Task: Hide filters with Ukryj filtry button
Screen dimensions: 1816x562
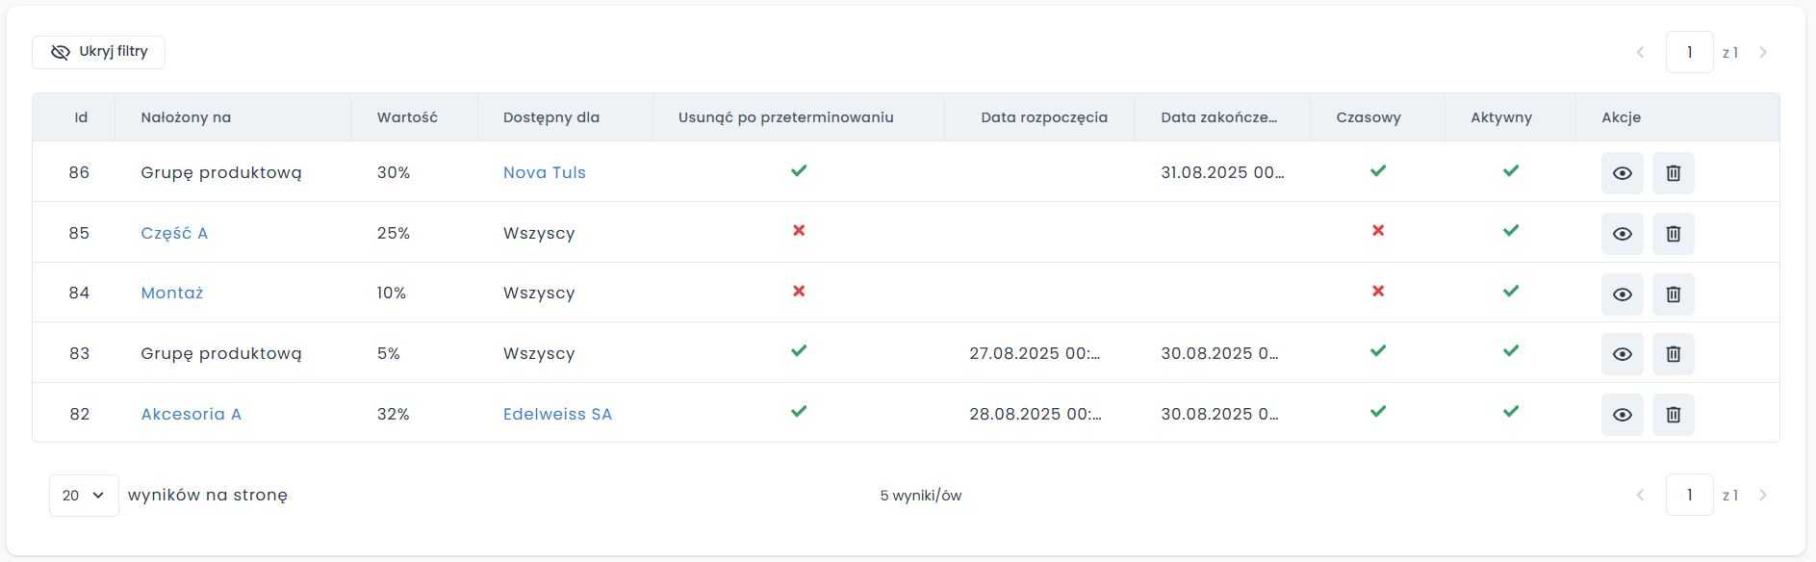Action: click(x=99, y=52)
